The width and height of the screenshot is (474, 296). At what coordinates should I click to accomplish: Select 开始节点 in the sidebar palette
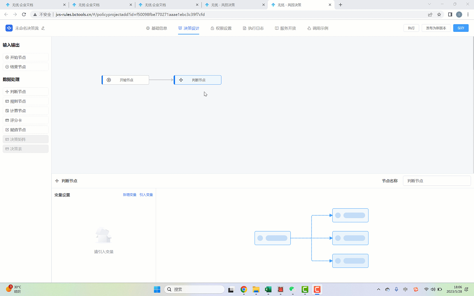click(26, 57)
